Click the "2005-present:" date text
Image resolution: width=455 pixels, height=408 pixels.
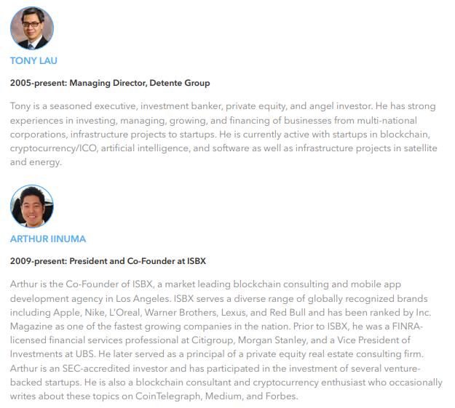click(39, 83)
